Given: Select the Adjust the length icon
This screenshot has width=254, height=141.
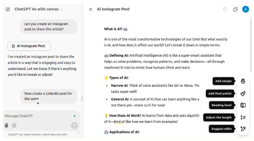Looking at the screenshot, I should 243,117.
